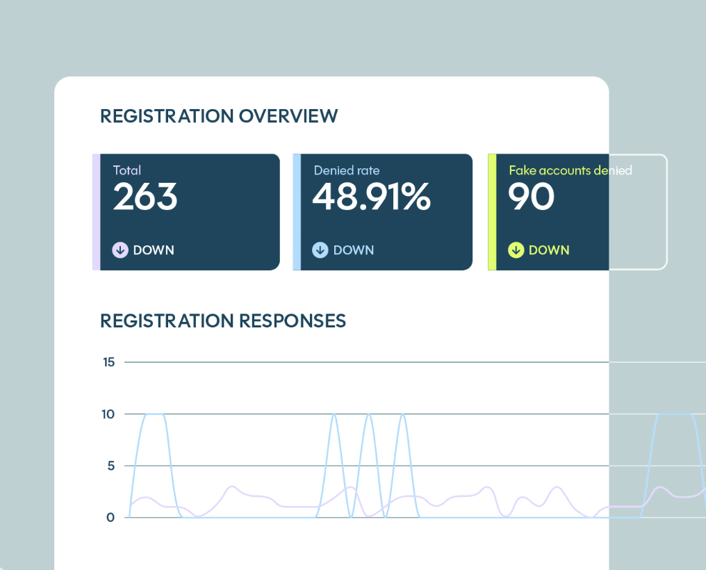Click the purple down-arrow icon in Total card
The image size is (706, 570).
[120, 250]
